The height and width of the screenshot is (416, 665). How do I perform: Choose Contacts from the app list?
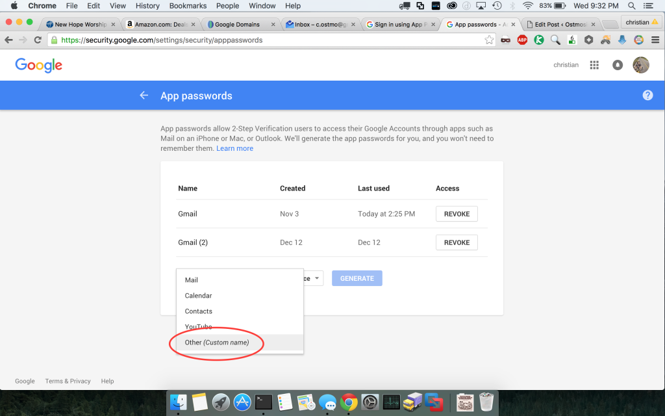(240, 311)
